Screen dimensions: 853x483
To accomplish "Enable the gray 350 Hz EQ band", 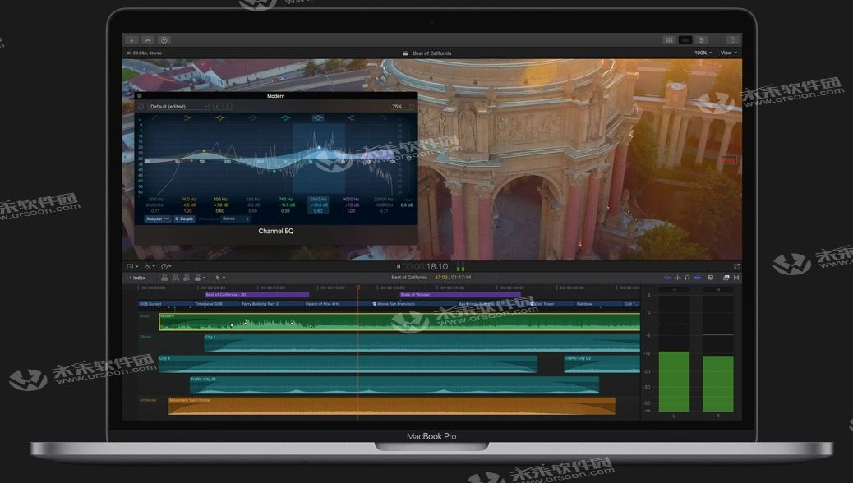I will 252,118.
